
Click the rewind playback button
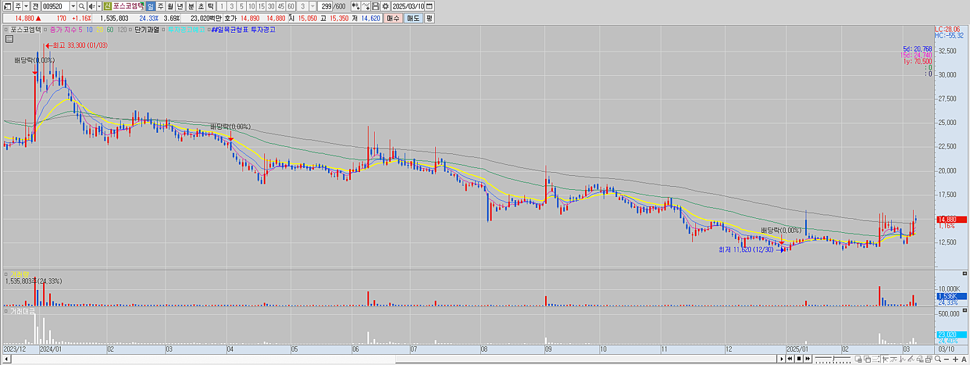(x=790, y=359)
